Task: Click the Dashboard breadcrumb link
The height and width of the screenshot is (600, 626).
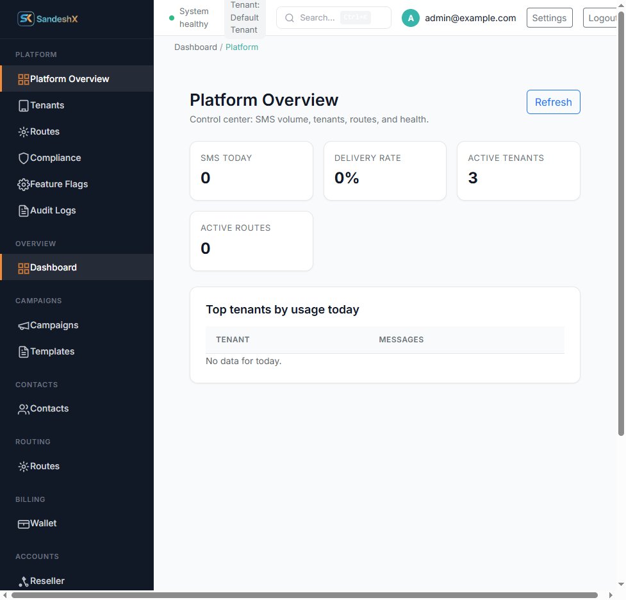Action: coord(195,47)
